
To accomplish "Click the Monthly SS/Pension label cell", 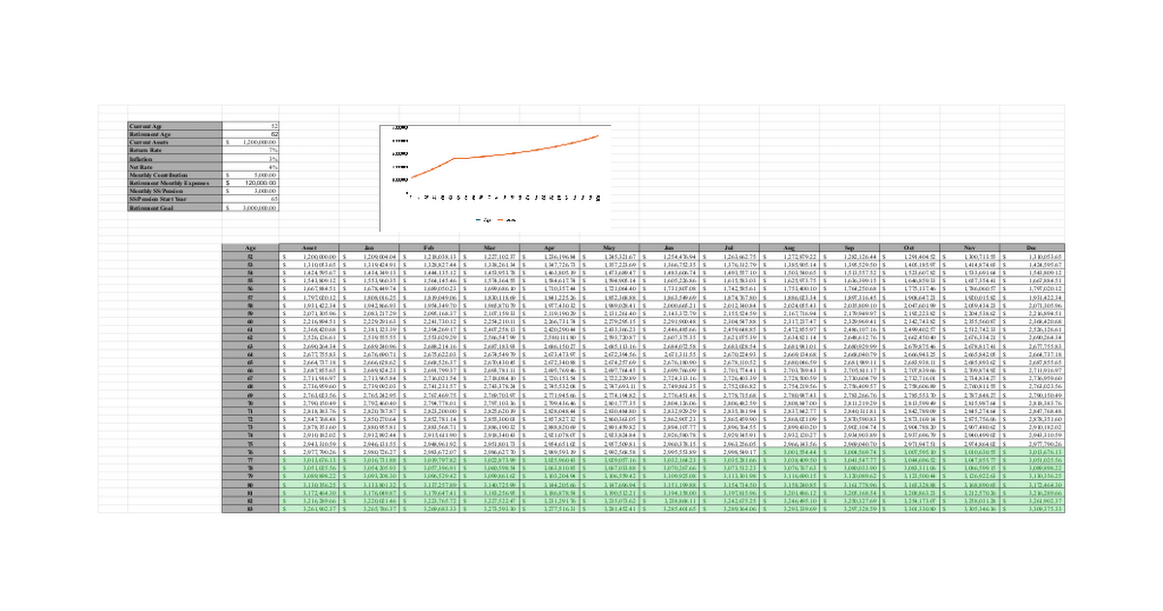I will coord(174,191).
